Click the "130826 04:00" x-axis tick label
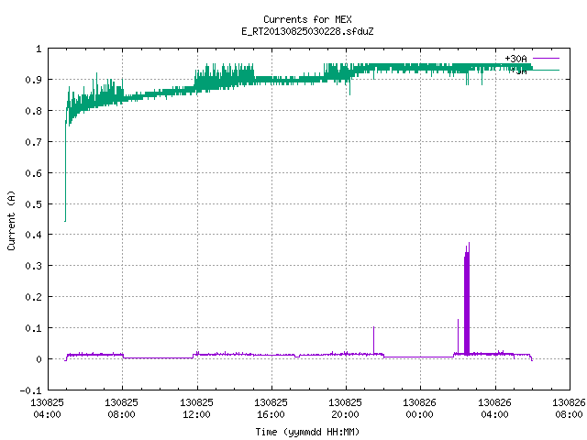The image size is (587, 440). coord(495,408)
